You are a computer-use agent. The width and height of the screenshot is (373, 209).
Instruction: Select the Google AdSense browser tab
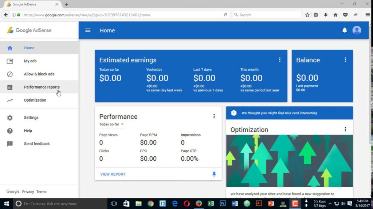coord(33,4)
